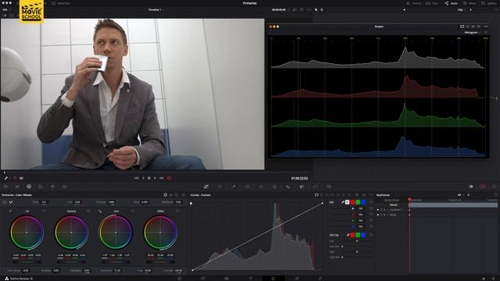Open the Information palette icon
The image size is (500, 281).
pyautogui.click(x=494, y=187)
